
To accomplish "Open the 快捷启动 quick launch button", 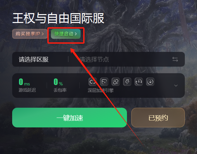I will 66,34.
